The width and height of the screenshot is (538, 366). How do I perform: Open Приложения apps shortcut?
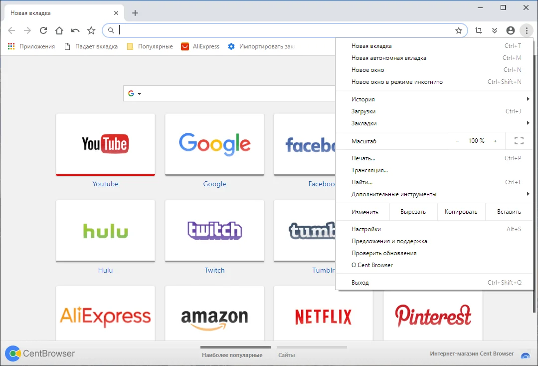click(x=31, y=46)
